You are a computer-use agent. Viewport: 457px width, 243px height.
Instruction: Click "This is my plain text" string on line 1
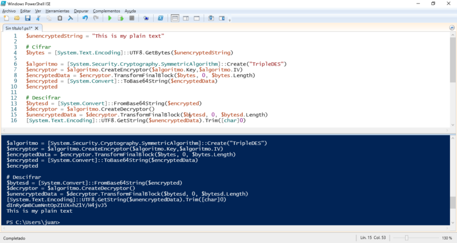tap(128, 36)
